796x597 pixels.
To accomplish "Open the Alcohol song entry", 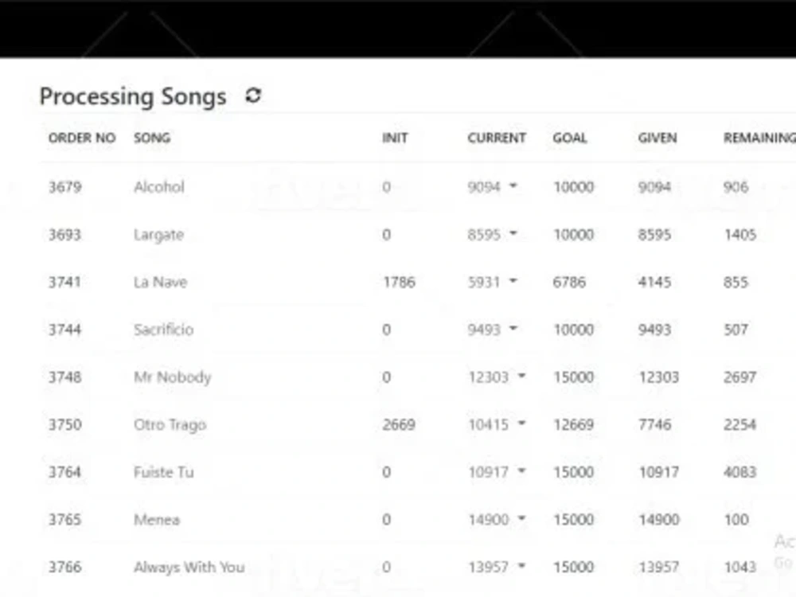I will point(159,187).
